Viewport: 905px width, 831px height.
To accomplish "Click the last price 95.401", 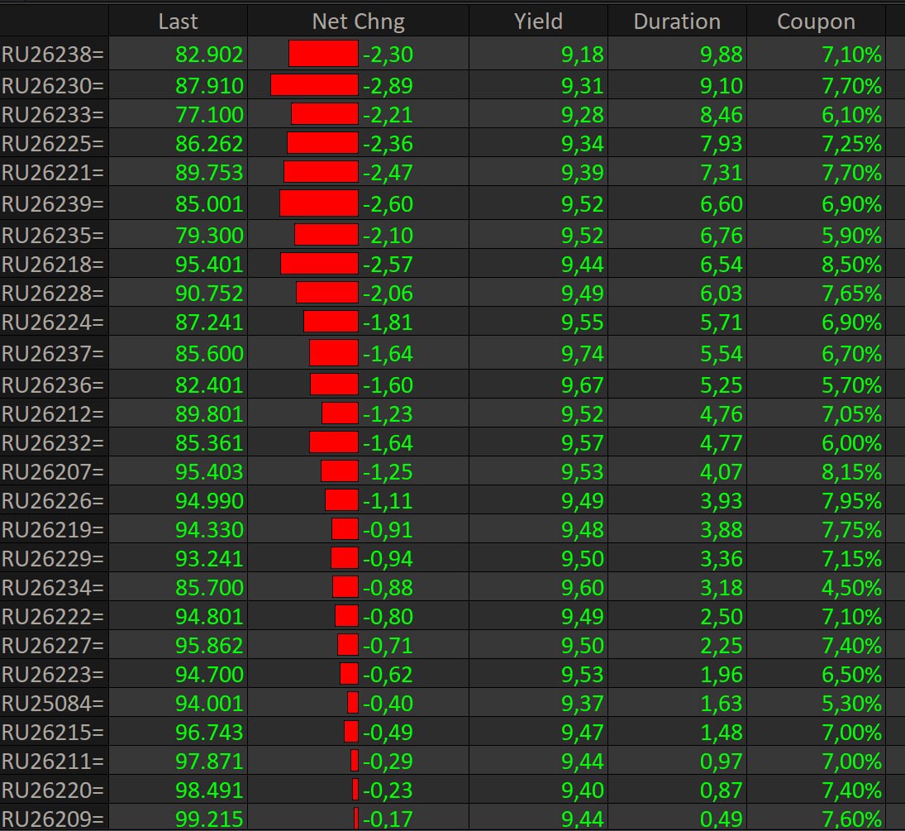I will tap(209, 264).
